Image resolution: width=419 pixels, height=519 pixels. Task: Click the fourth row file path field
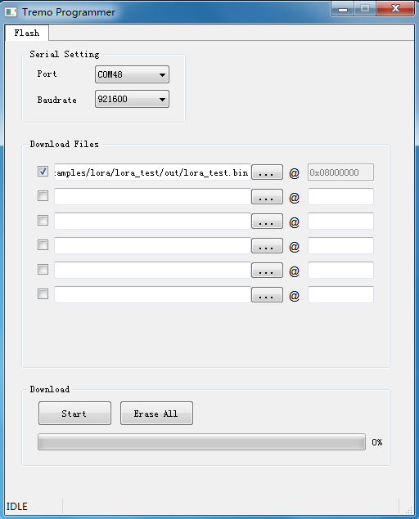point(152,245)
